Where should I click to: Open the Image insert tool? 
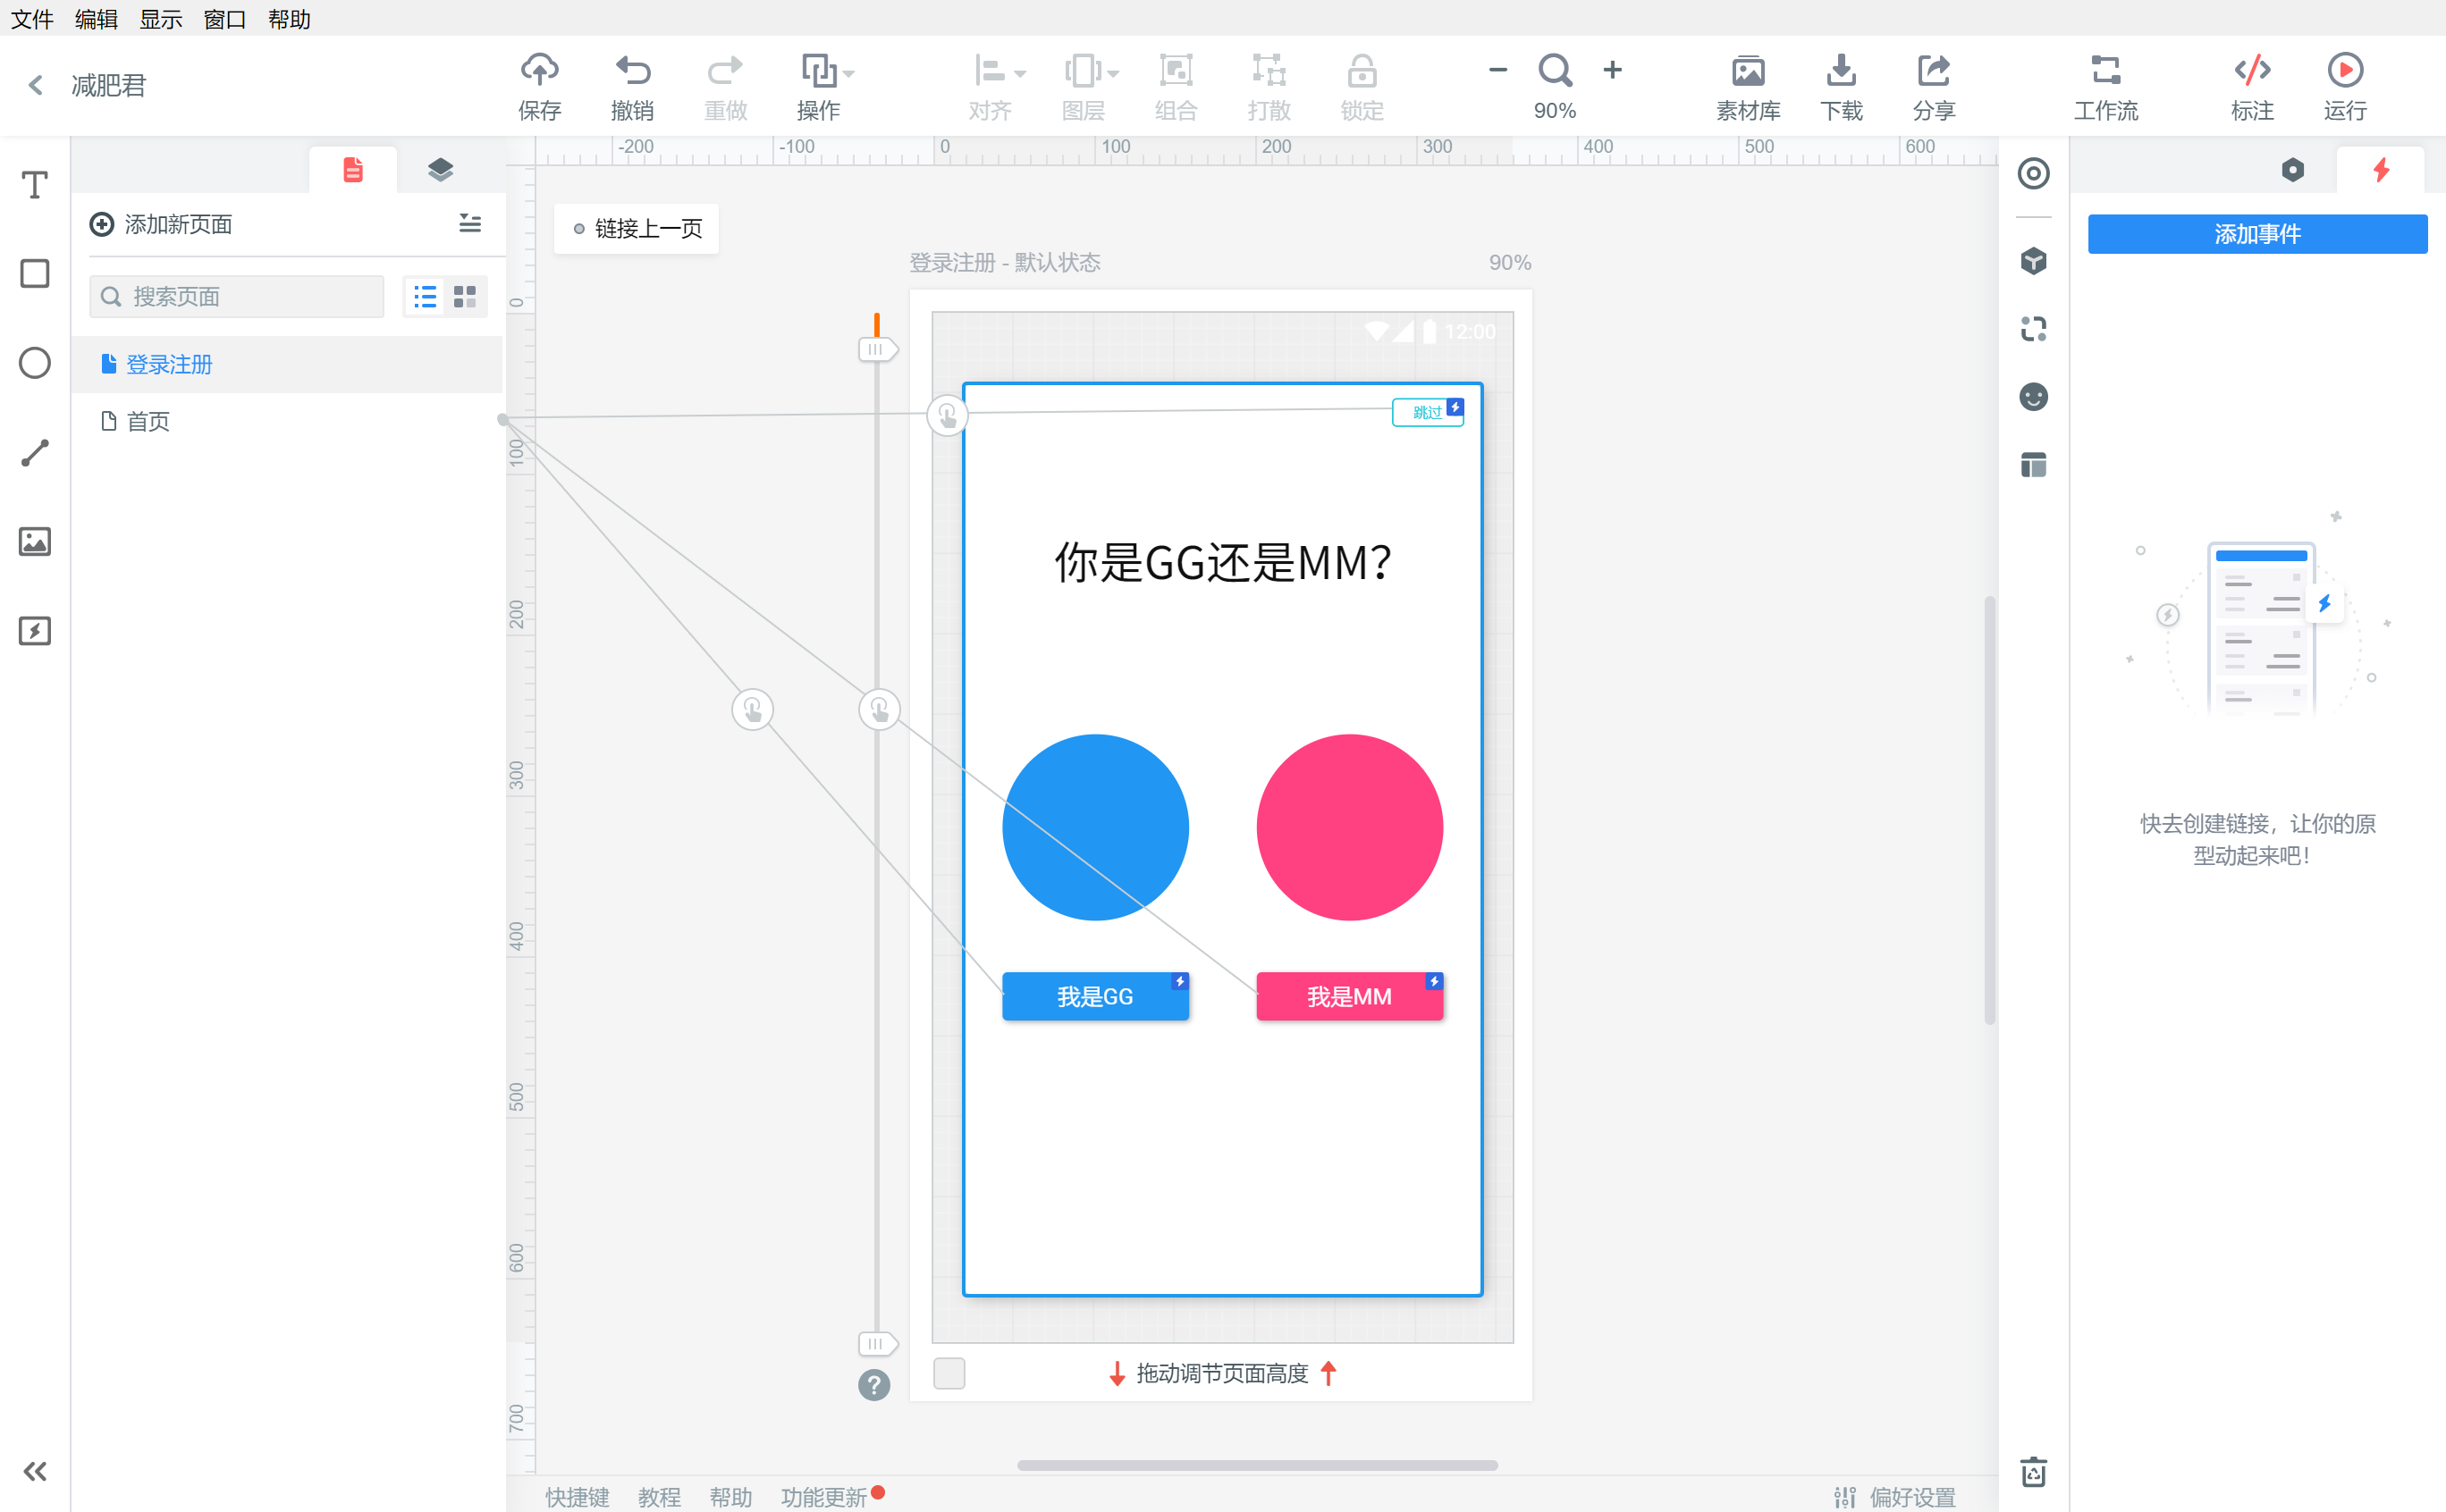(34, 541)
